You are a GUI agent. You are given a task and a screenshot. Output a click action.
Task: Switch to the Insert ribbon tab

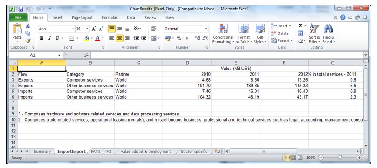click(x=57, y=17)
